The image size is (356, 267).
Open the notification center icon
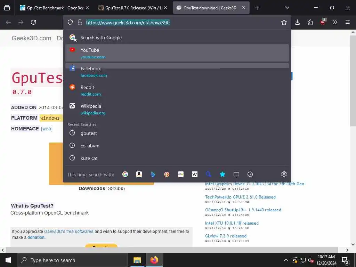(345, 260)
